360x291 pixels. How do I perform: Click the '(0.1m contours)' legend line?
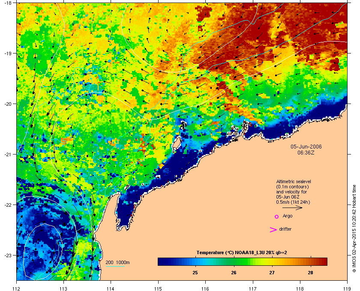pyautogui.click(x=292, y=187)
